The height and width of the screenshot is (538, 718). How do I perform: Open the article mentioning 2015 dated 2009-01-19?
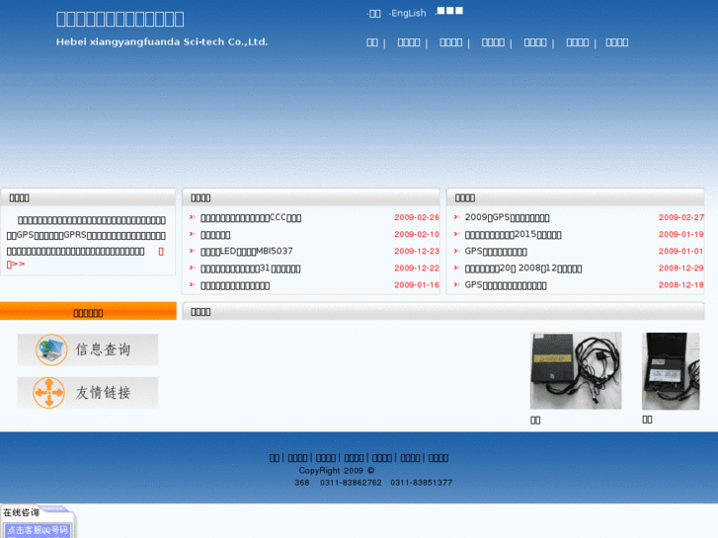tap(513, 235)
